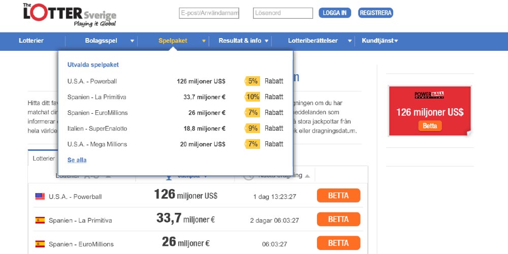Switch to the Lotterier tab

coord(43,158)
